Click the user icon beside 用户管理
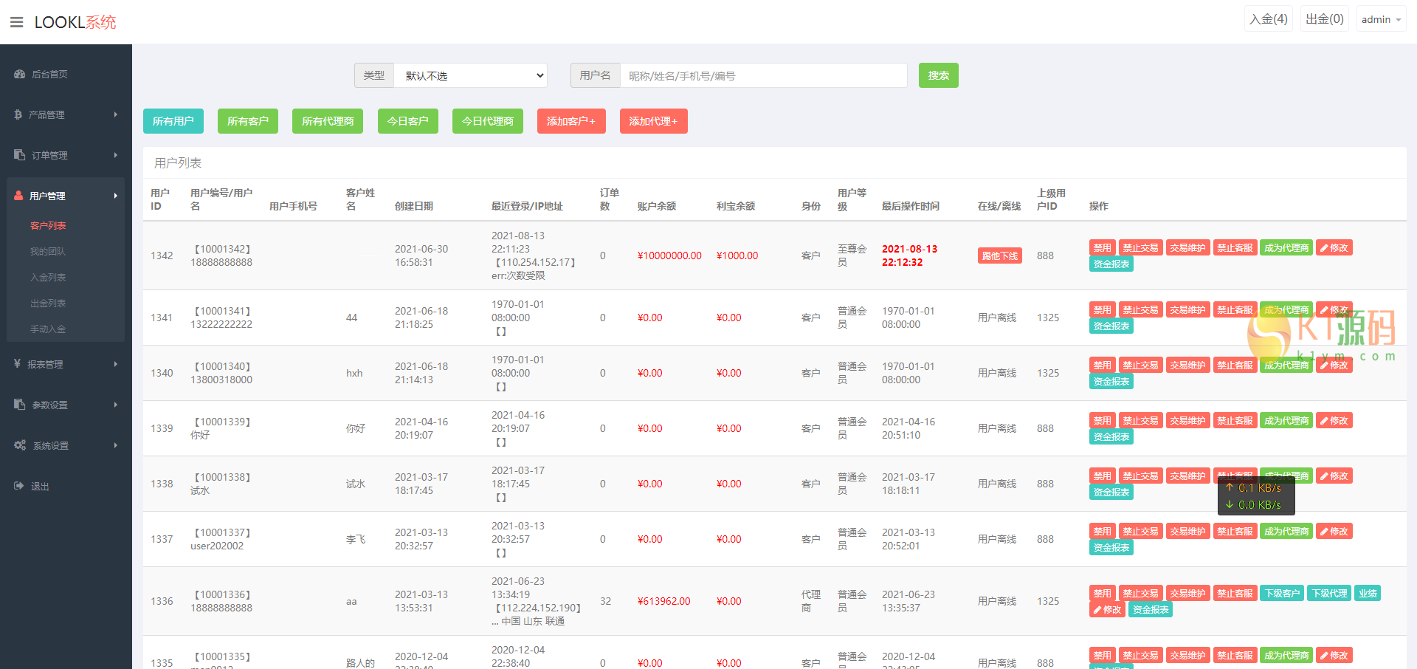This screenshot has height=669, width=1417. [x=19, y=196]
